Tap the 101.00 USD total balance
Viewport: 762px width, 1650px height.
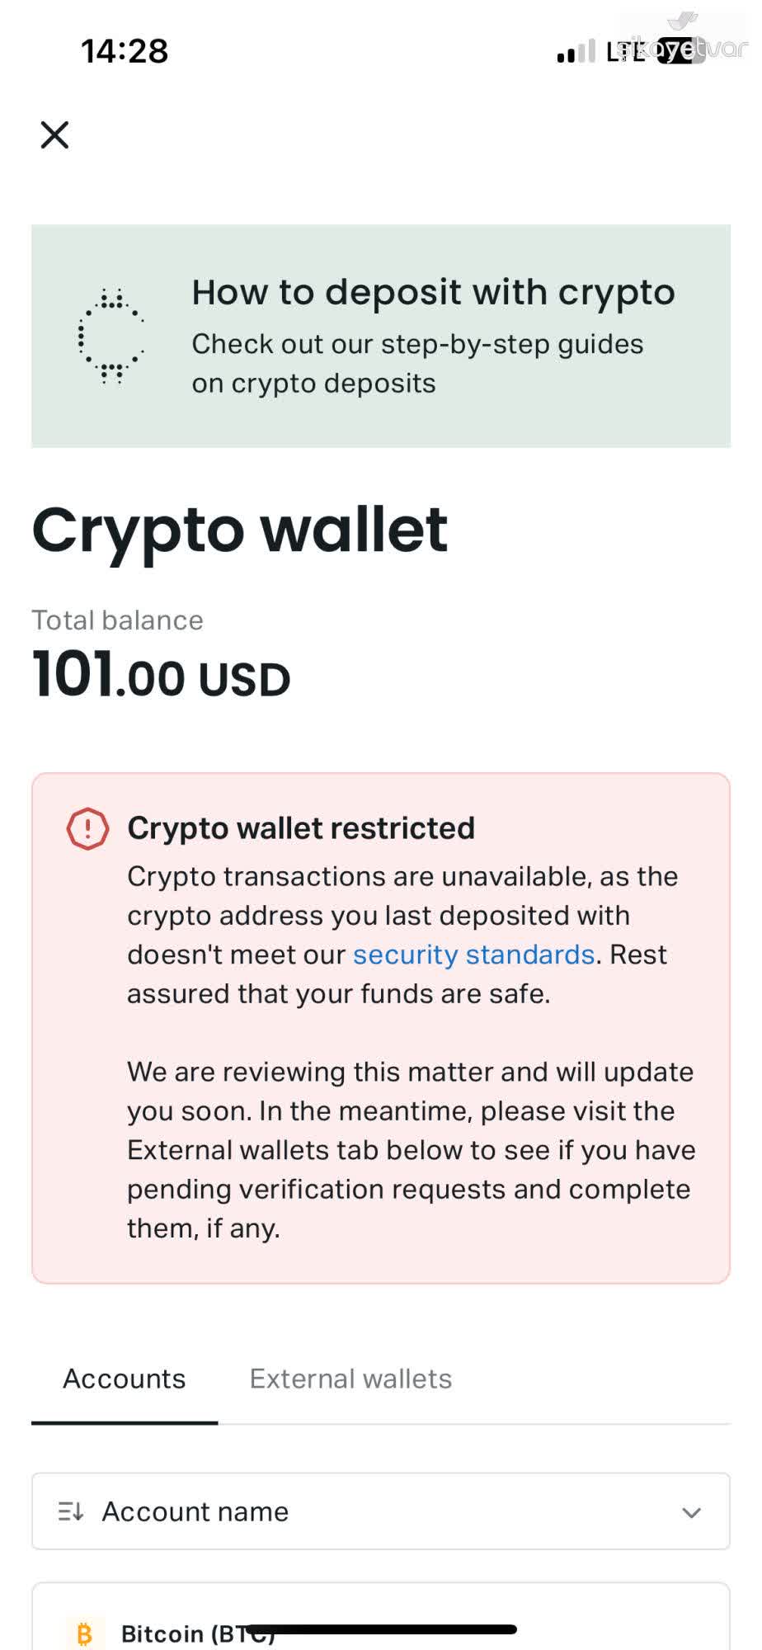[x=160, y=676]
